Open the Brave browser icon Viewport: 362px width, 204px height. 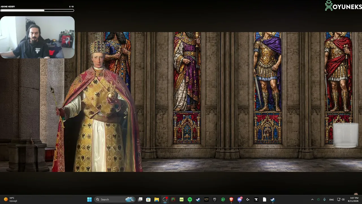231,199
